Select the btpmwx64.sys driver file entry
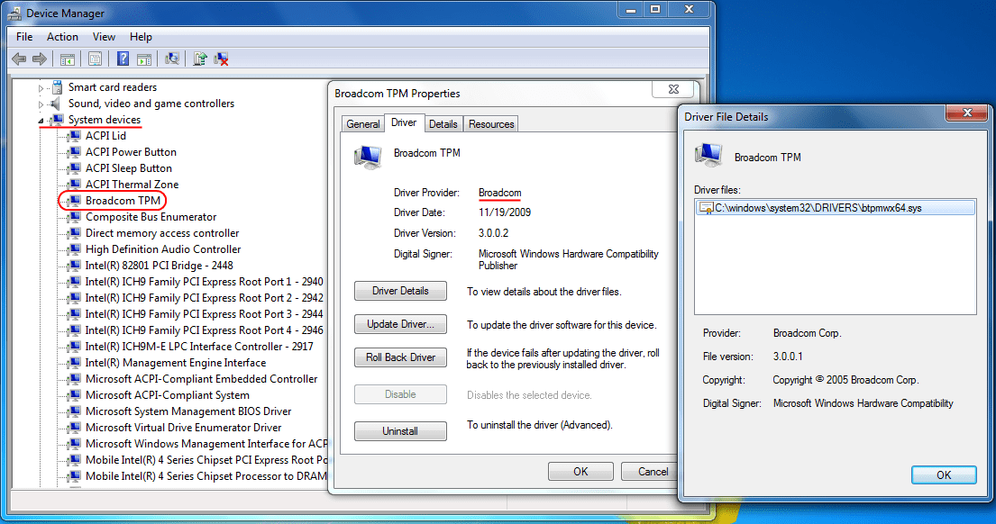 836,208
